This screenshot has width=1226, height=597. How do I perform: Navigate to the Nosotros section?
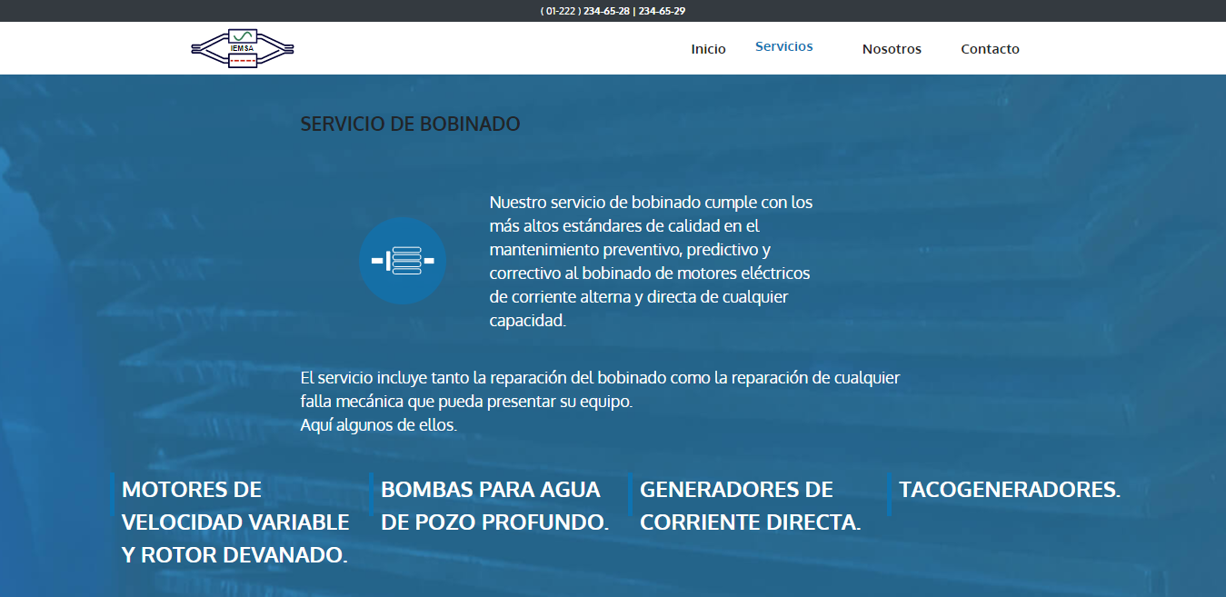click(892, 49)
